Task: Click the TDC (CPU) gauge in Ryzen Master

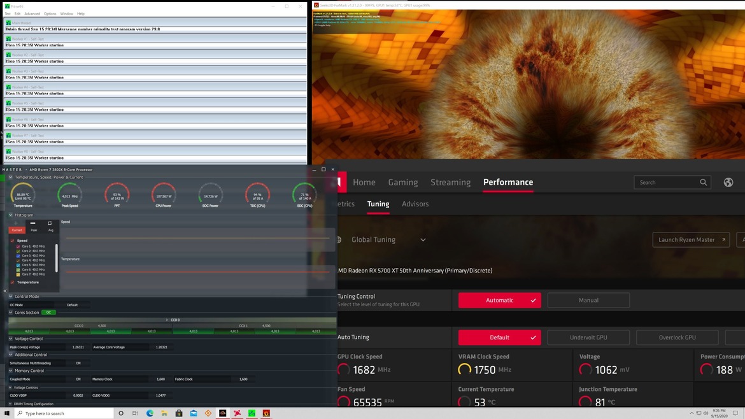Action: click(x=257, y=195)
